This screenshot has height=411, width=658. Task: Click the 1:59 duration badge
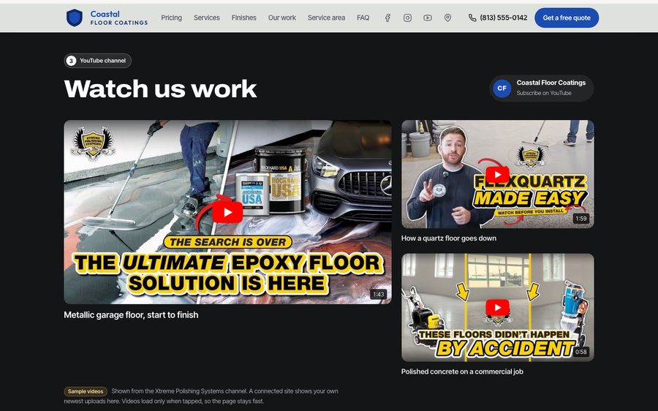[581, 219]
